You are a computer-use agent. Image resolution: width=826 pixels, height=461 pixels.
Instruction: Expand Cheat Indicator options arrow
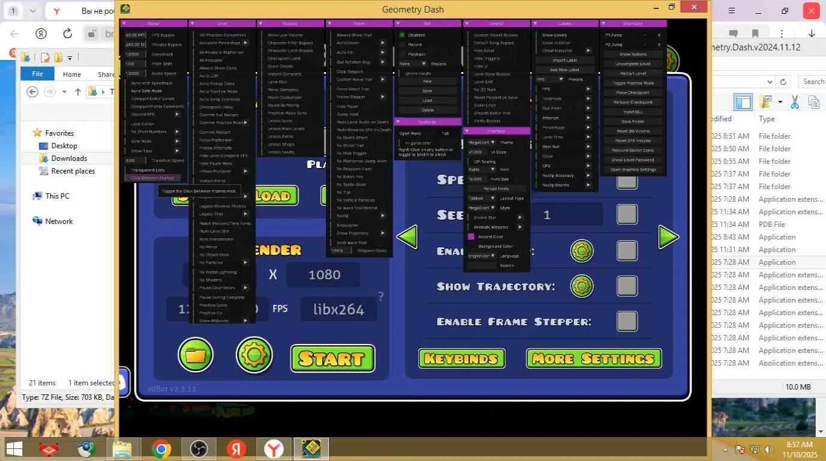(x=589, y=50)
